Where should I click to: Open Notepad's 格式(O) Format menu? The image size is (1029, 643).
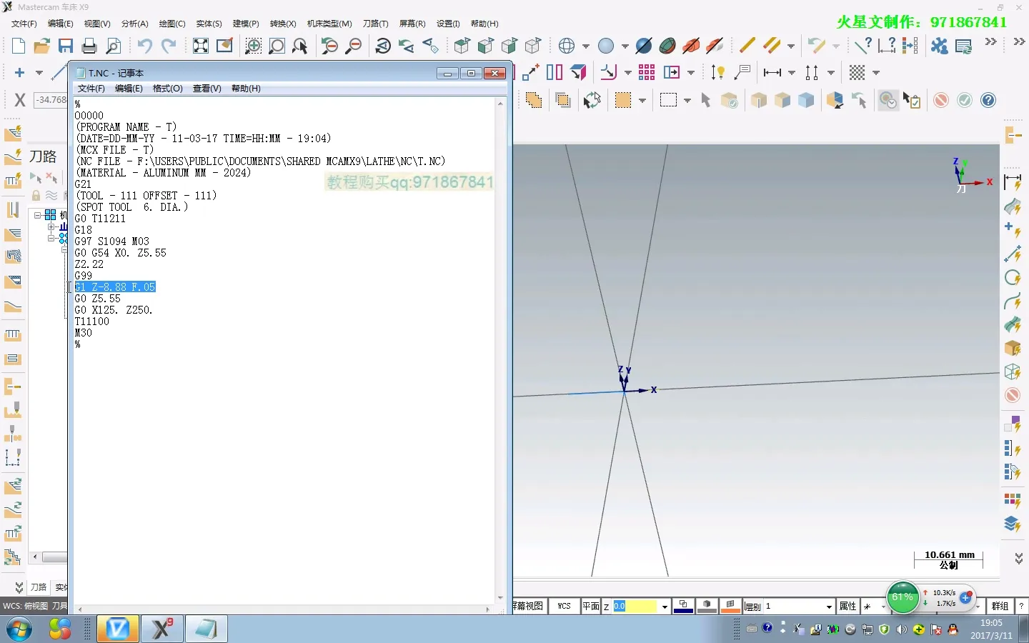click(167, 89)
